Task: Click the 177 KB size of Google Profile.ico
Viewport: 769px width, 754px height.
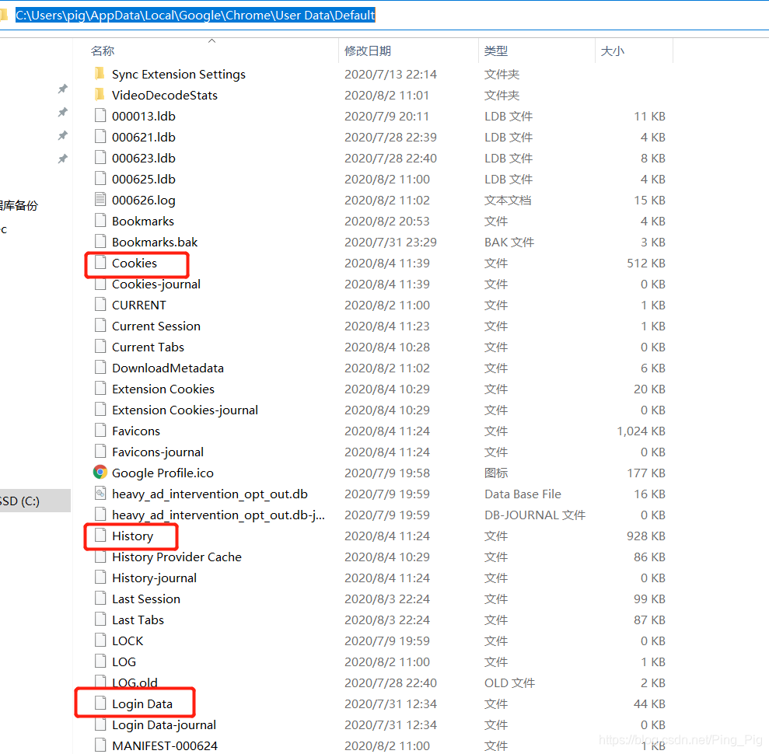Action: (646, 473)
